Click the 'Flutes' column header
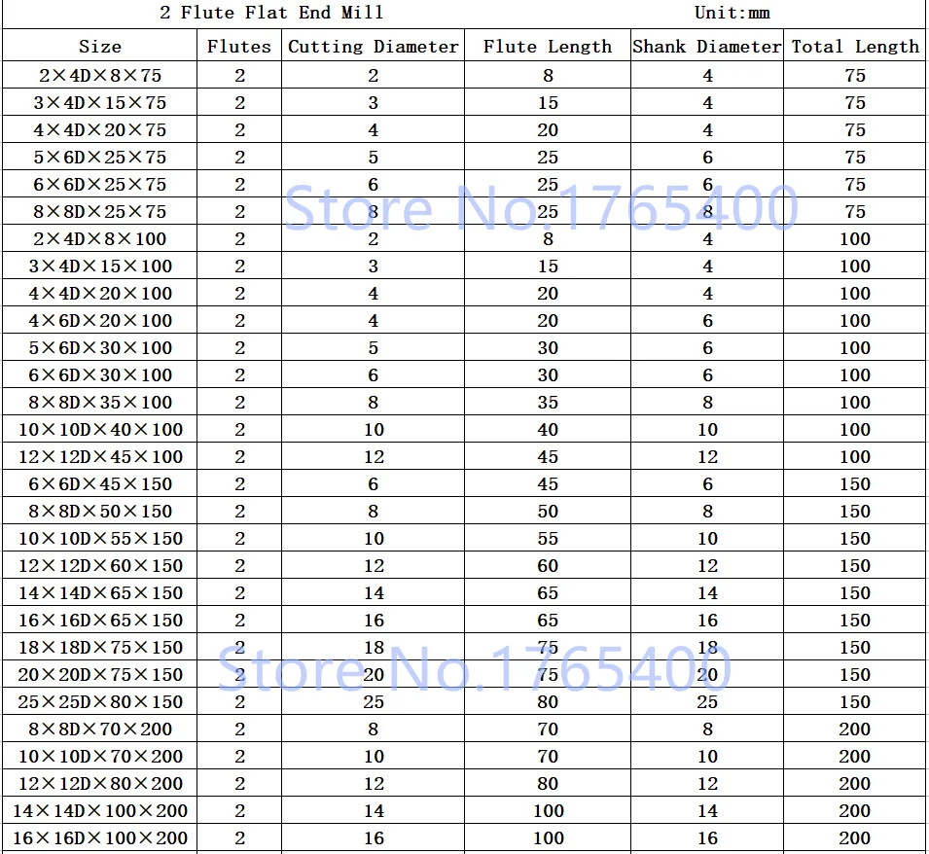929x854 pixels. pos(238,46)
